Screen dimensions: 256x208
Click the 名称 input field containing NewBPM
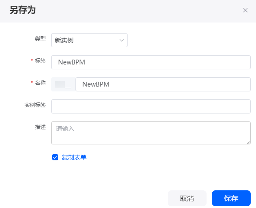click(x=163, y=84)
